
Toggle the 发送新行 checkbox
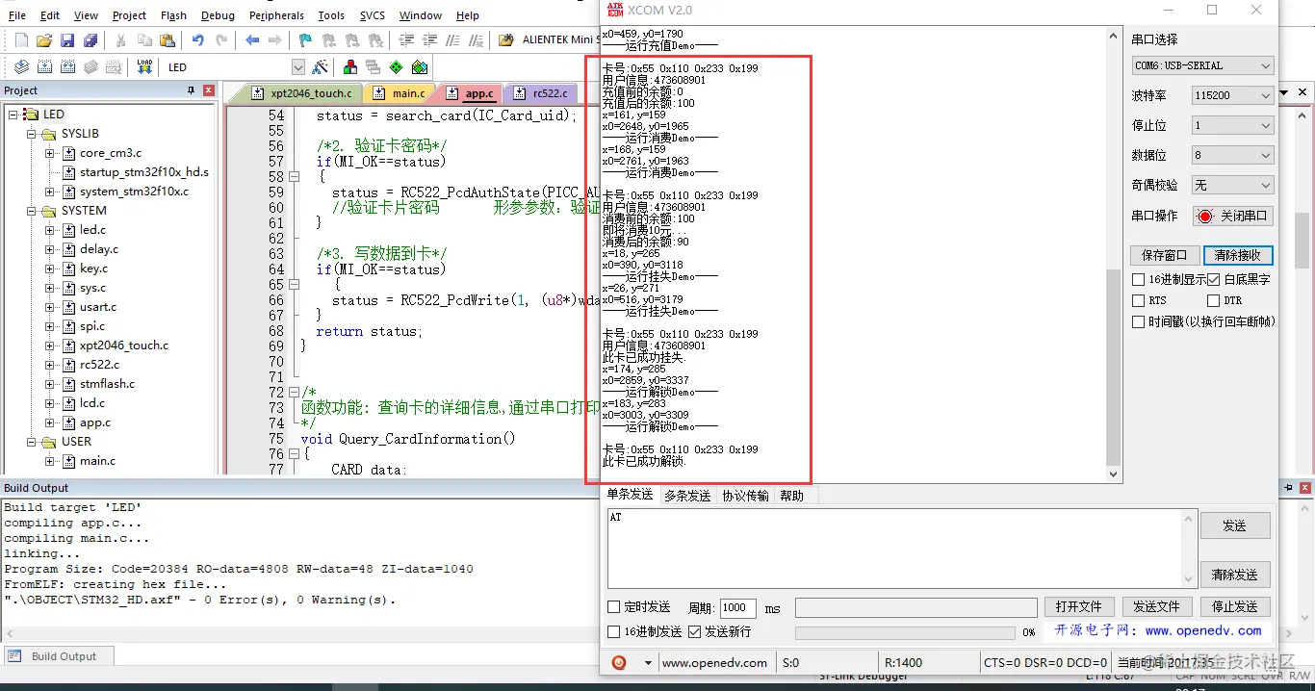click(695, 631)
